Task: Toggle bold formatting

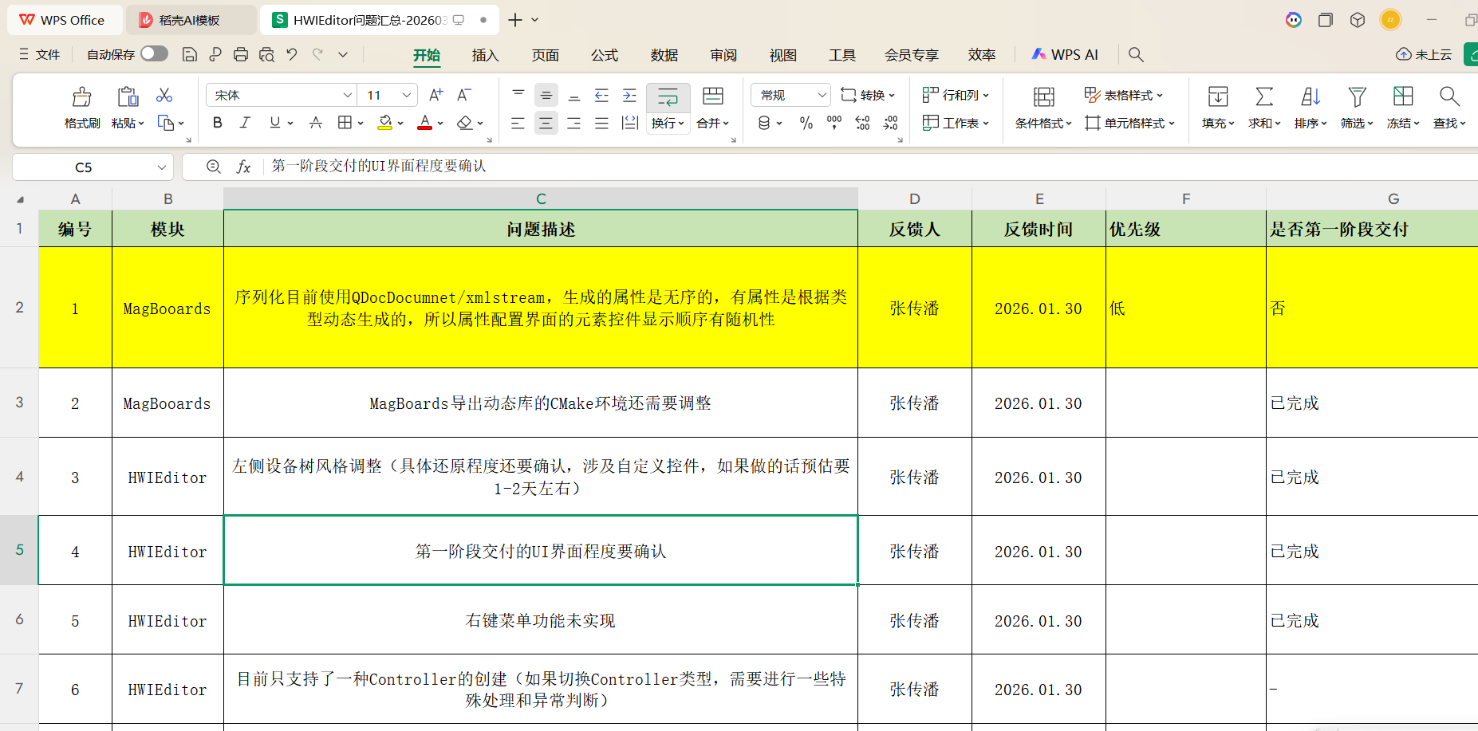Action: 218,123
